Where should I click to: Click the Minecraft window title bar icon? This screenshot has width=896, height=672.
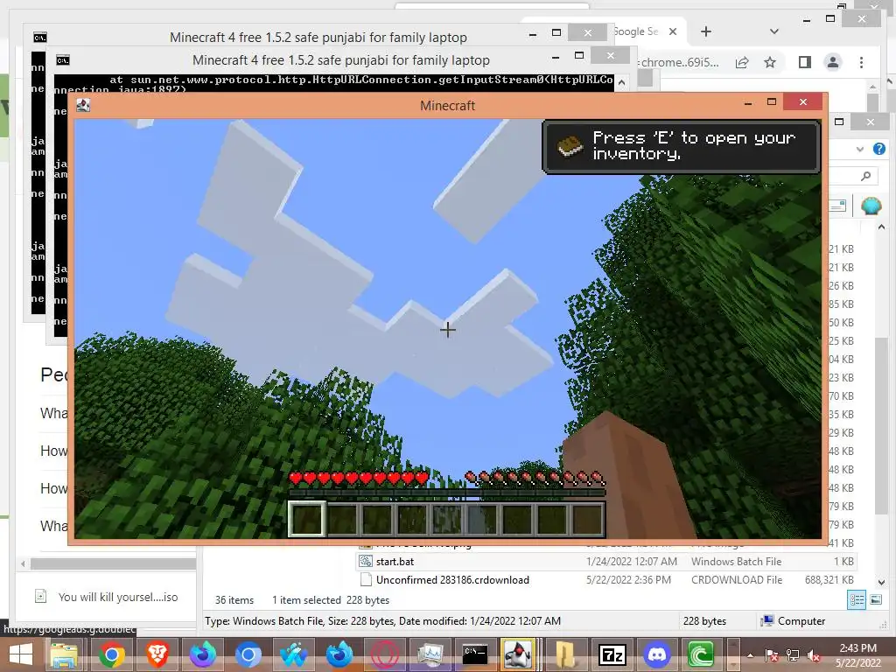click(x=83, y=105)
